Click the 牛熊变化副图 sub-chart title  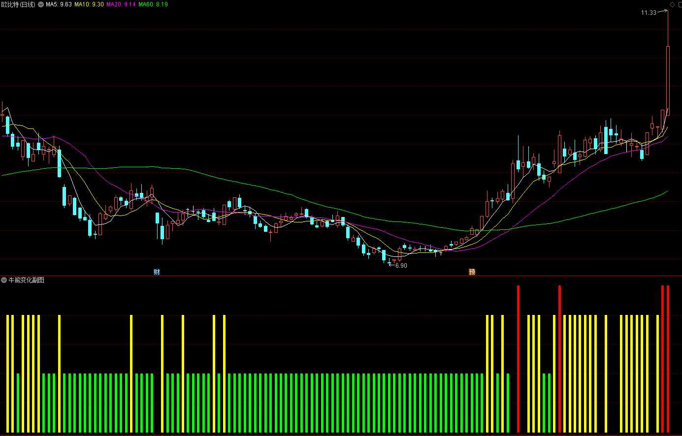click(x=27, y=280)
